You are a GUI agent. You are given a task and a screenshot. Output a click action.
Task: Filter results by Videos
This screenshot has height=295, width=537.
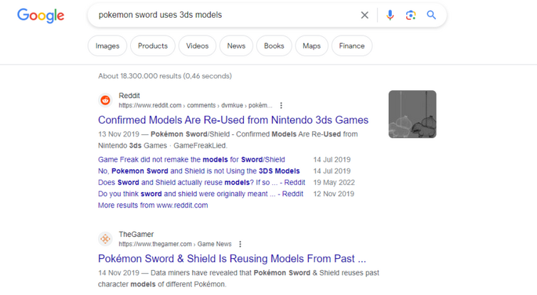coord(197,46)
